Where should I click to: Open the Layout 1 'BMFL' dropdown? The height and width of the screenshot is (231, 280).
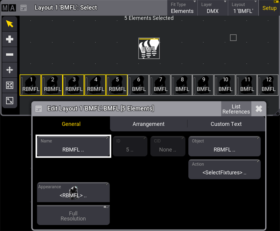click(243, 8)
